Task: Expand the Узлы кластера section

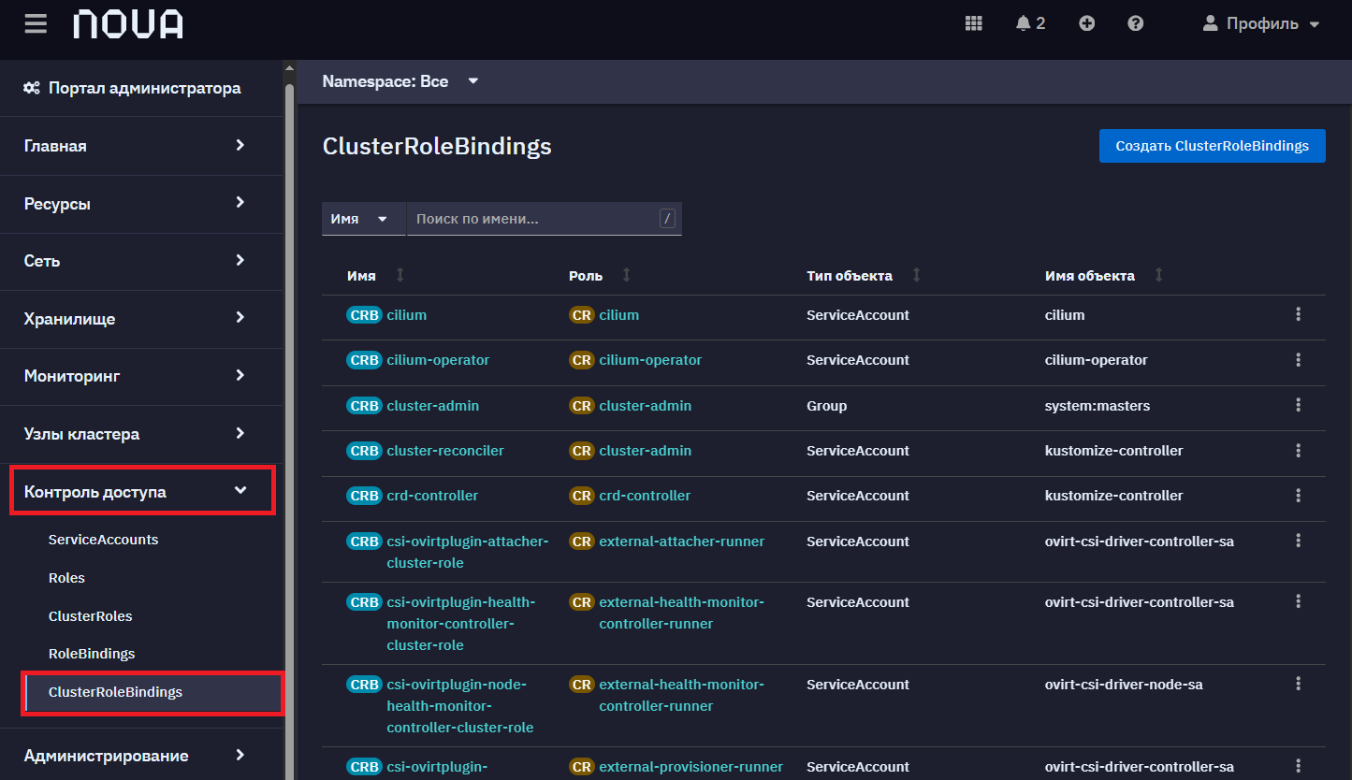Action: coord(141,434)
